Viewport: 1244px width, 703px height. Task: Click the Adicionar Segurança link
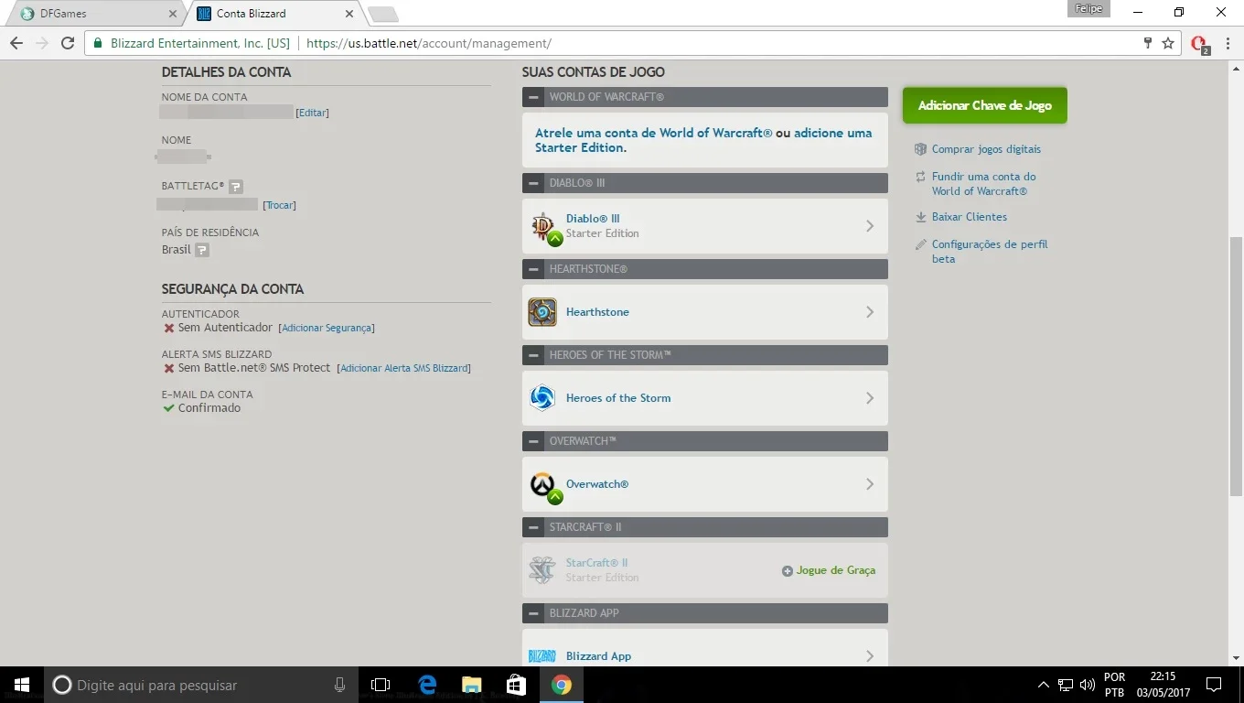point(327,328)
